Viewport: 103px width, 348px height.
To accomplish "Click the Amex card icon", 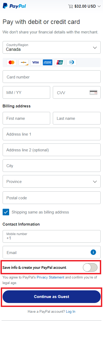I will (x=48, y=62).
